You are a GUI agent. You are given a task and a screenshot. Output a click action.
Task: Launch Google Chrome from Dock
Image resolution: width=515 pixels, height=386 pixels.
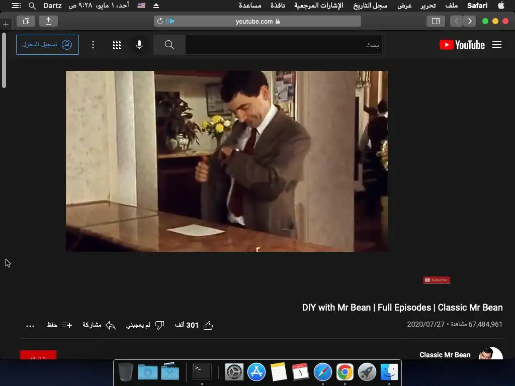[x=345, y=372]
